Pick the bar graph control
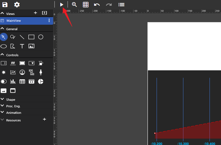The height and width of the screenshot is (145, 221). (13, 81)
